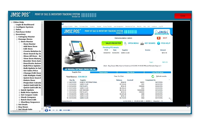Select the Edit Item topic
The height and width of the screenshot is (125, 200).
pyautogui.click(x=28, y=49)
